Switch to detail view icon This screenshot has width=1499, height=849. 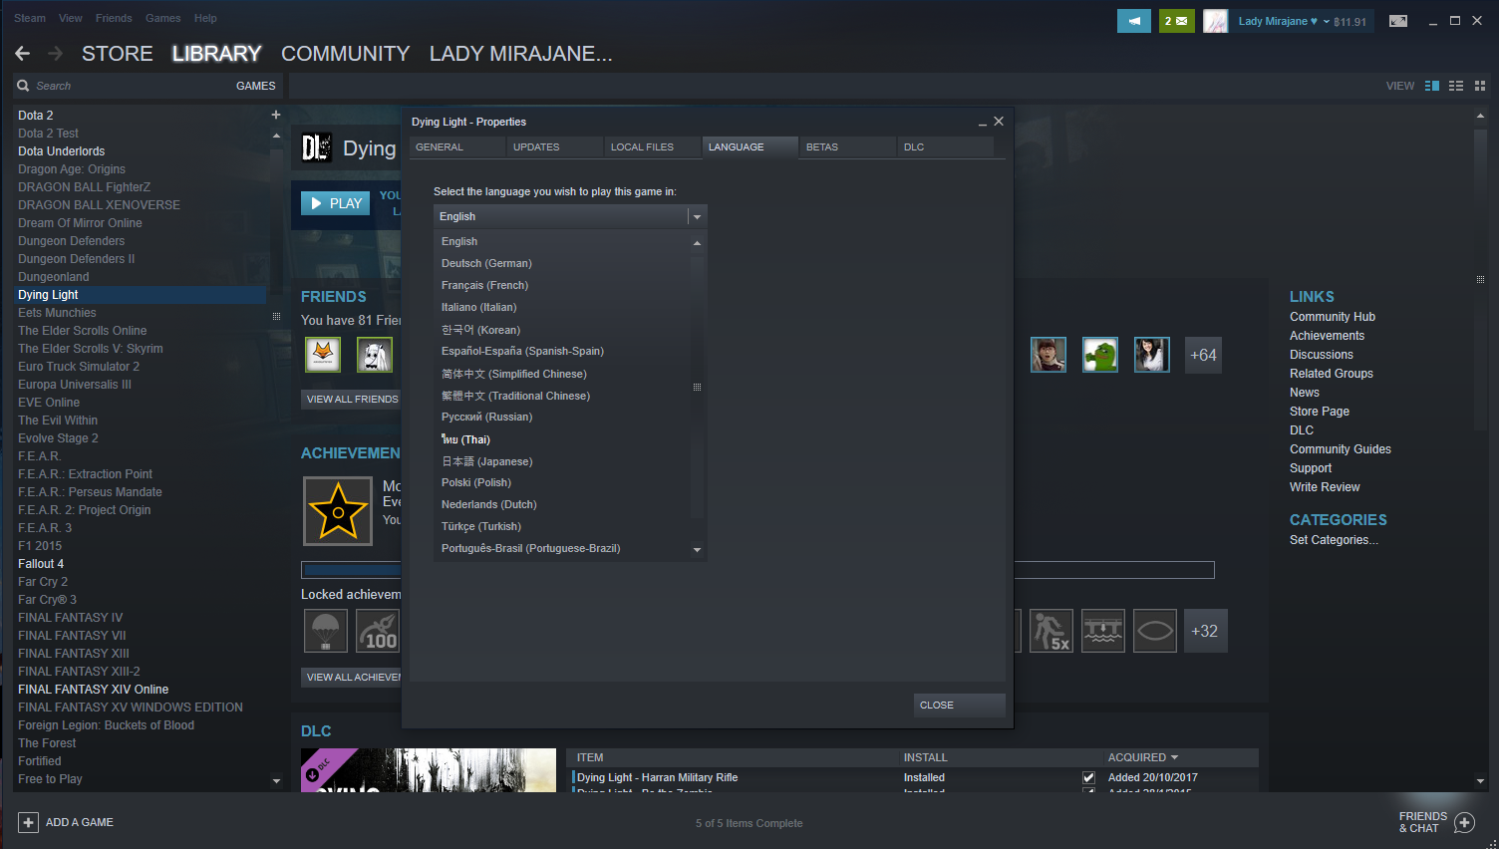tap(1432, 86)
